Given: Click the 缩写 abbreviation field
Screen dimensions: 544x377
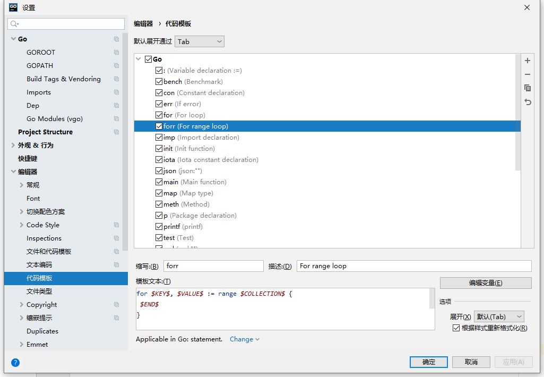Looking at the screenshot, I should click(213, 266).
